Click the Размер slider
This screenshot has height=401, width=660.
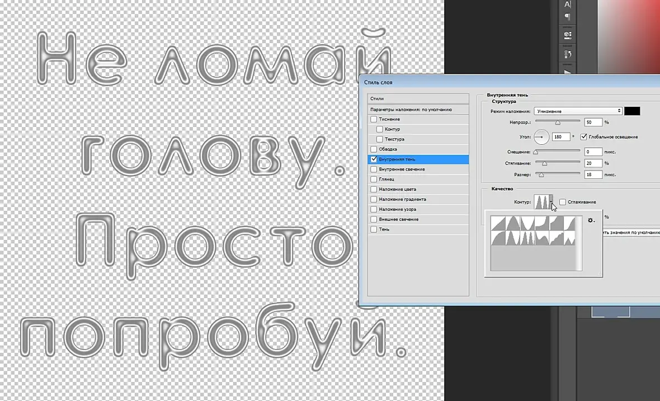click(557, 174)
